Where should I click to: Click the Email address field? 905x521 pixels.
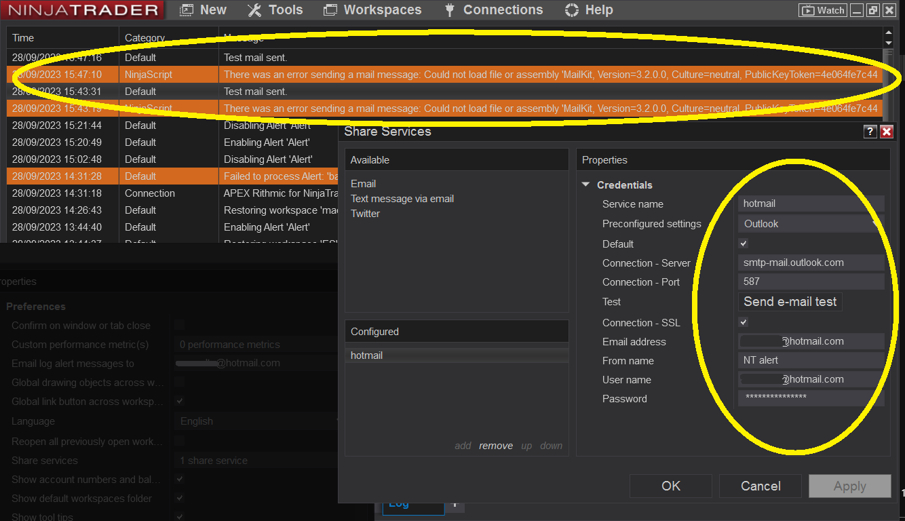coord(811,341)
